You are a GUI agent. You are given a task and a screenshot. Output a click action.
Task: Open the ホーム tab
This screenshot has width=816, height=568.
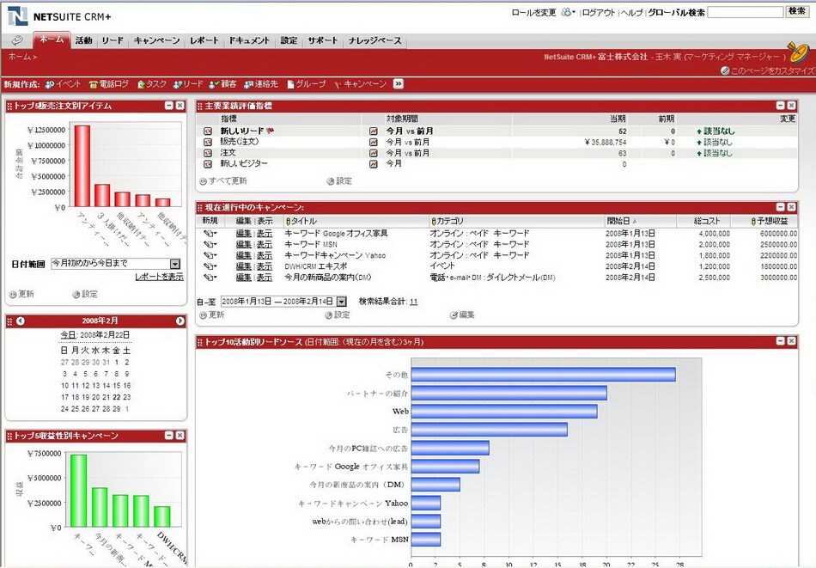point(52,40)
